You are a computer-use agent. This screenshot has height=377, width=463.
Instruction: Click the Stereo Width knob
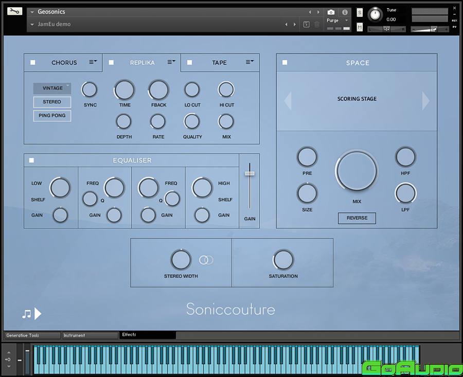point(181,260)
